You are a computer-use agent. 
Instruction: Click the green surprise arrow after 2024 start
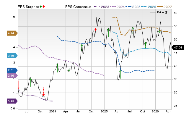click(x=57, y=68)
